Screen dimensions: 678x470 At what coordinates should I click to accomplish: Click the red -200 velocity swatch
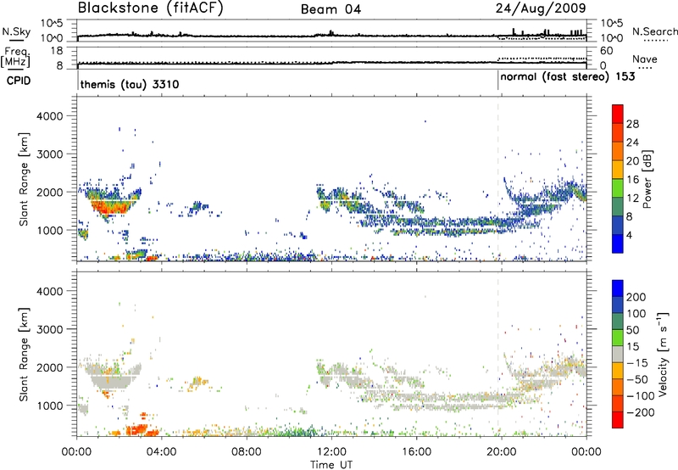point(618,420)
